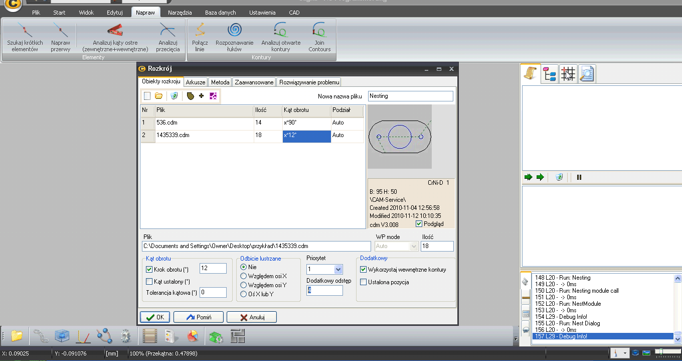Click the gray nesting layout icon

pyautogui.click(x=237, y=335)
